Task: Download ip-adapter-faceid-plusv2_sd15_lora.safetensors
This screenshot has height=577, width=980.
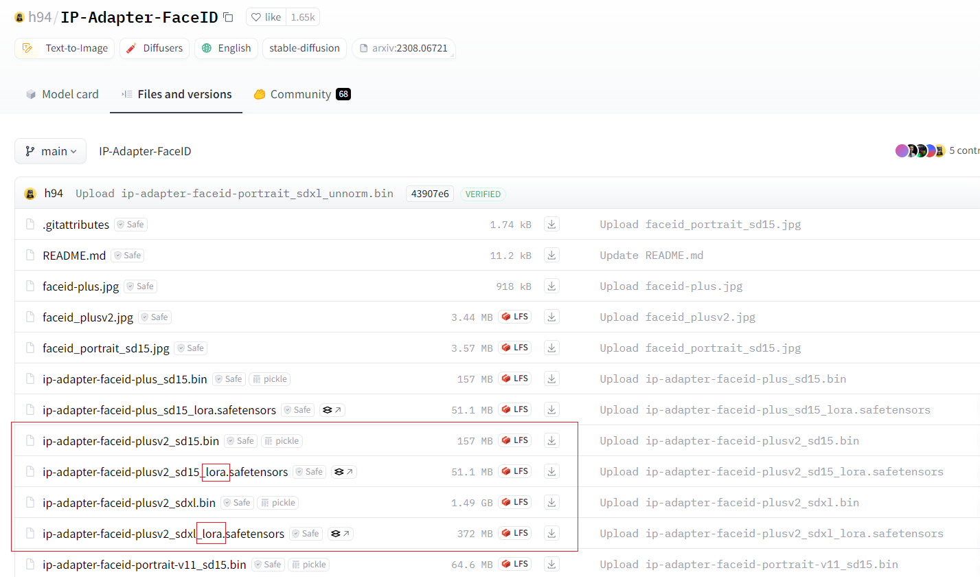Action: click(551, 471)
